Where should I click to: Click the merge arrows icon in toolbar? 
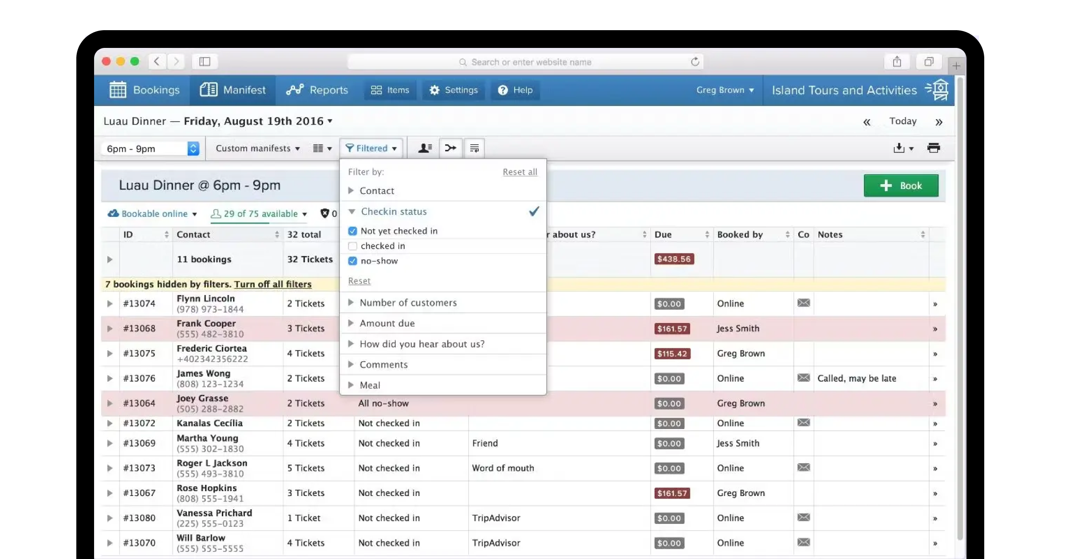pyautogui.click(x=450, y=148)
